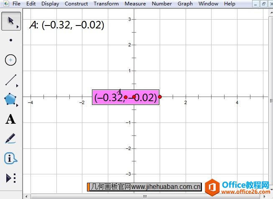Select the Polygon tool
The image size is (273, 199).
(x=10, y=99)
